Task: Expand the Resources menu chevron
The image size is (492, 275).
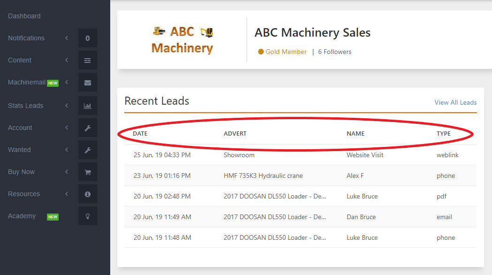Action: (x=67, y=194)
